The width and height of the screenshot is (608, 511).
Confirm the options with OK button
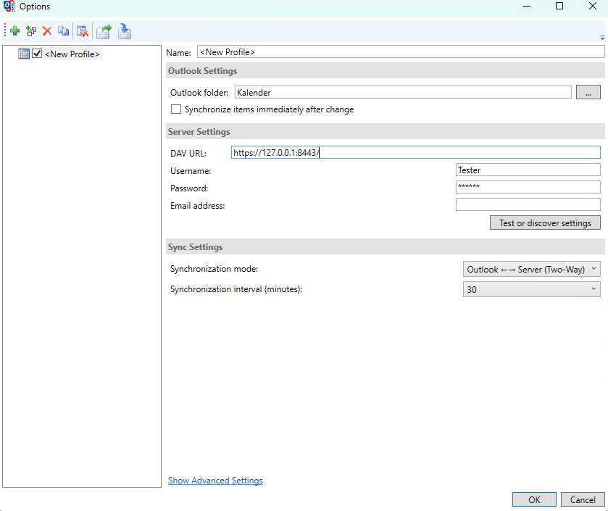point(534,499)
